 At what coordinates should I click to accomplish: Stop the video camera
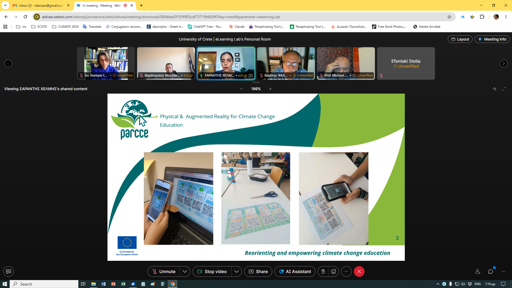212,271
